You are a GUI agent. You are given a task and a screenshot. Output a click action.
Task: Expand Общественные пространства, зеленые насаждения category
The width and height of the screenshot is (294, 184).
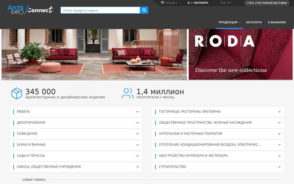[x=218, y=123]
